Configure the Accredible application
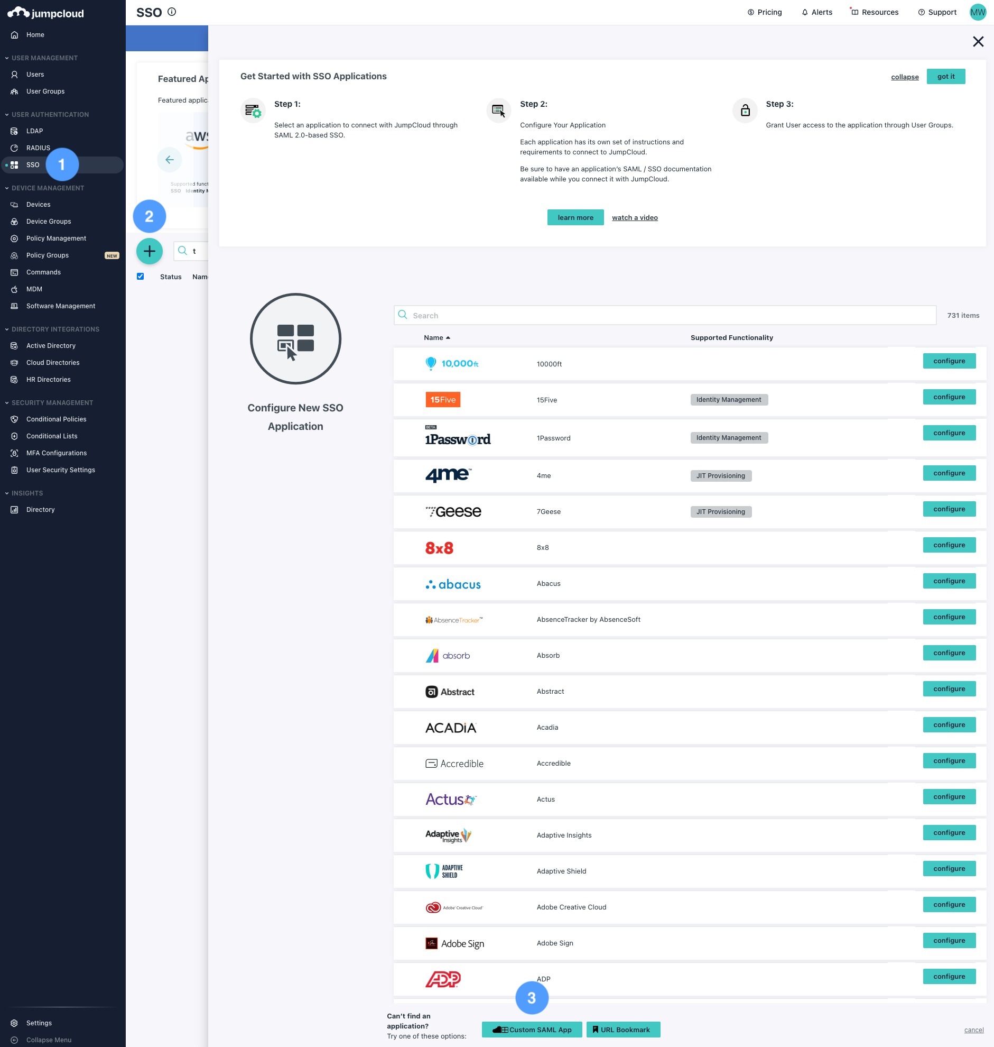This screenshot has width=994, height=1047. point(949,761)
